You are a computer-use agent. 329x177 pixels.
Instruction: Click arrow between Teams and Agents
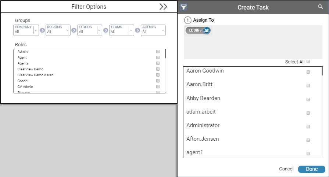(x=137, y=30)
